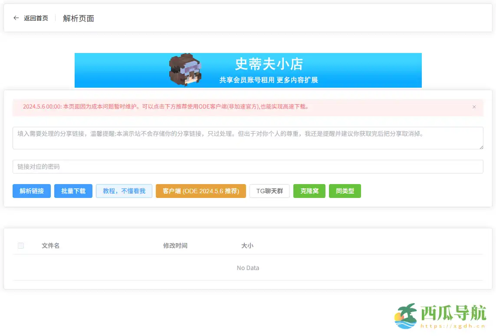Click the Steve avatar image in the banner
Screen dimensions: 496x336
[184, 70]
